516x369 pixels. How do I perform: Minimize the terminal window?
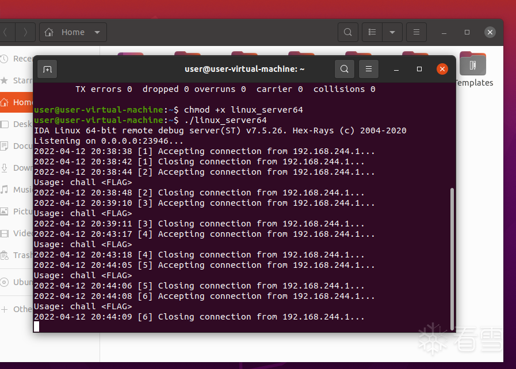point(396,70)
